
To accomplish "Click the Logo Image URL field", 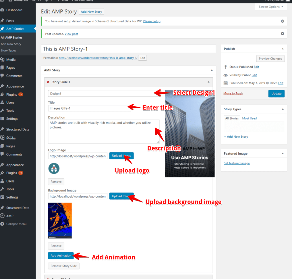I will 78,156.
